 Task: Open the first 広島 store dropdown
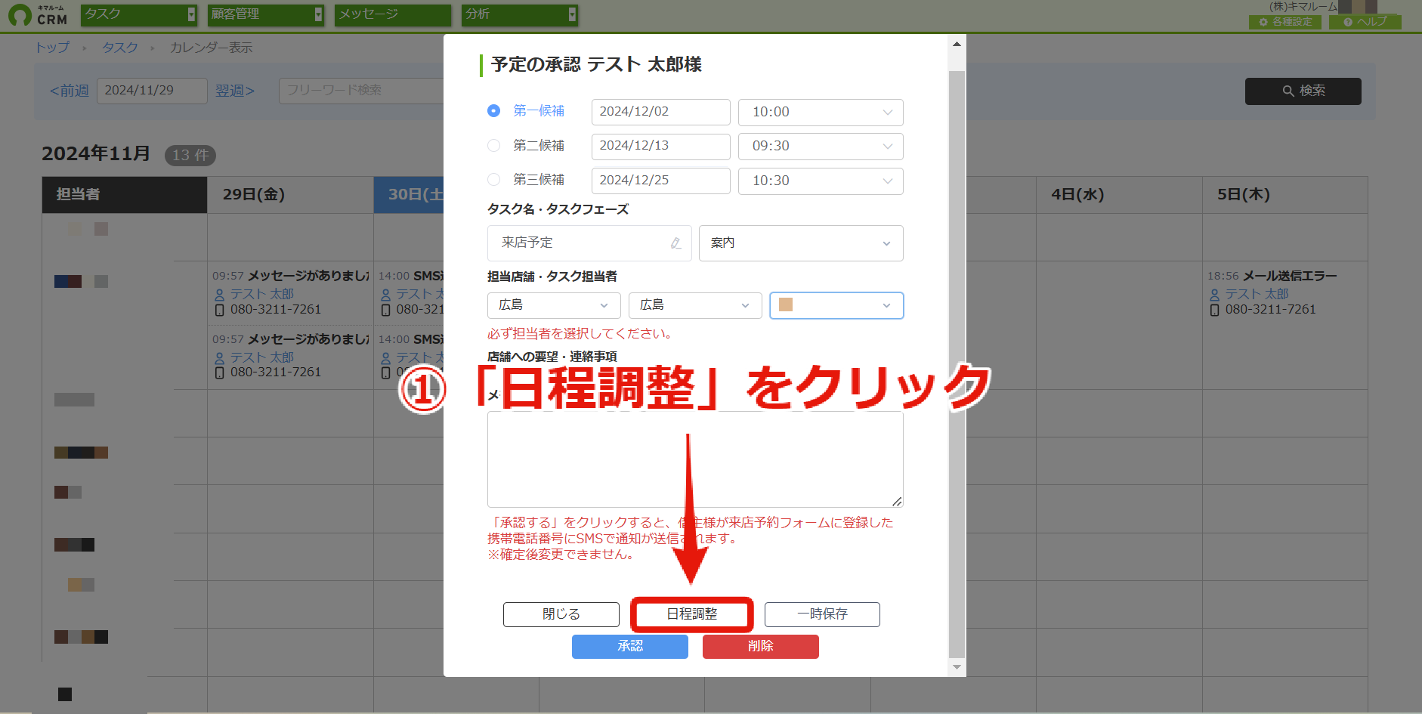click(x=554, y=305)
